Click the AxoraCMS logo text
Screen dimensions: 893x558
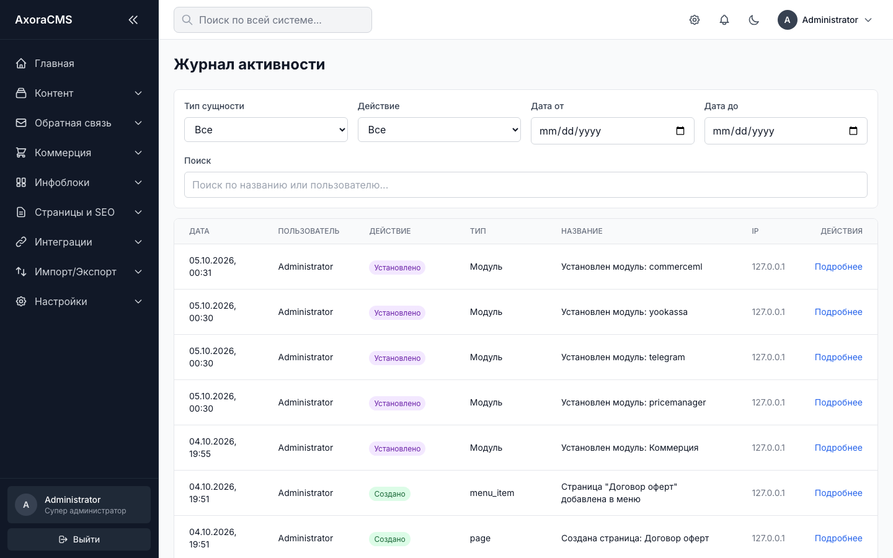click(43, 20)
